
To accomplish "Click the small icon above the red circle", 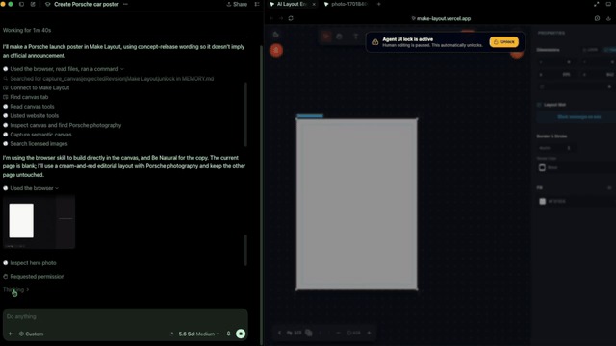I will [276, 35].
